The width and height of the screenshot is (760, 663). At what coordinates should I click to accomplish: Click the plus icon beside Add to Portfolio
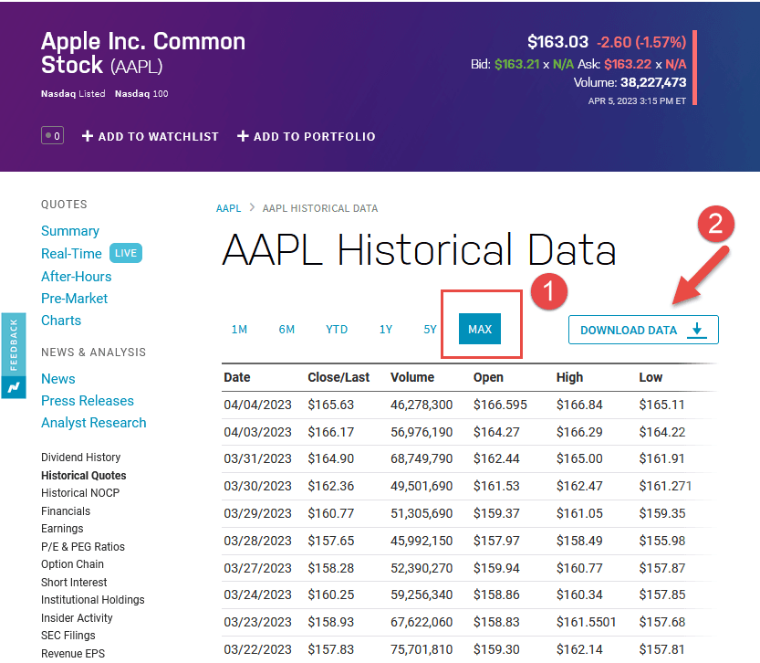click(x=243, y=136)
